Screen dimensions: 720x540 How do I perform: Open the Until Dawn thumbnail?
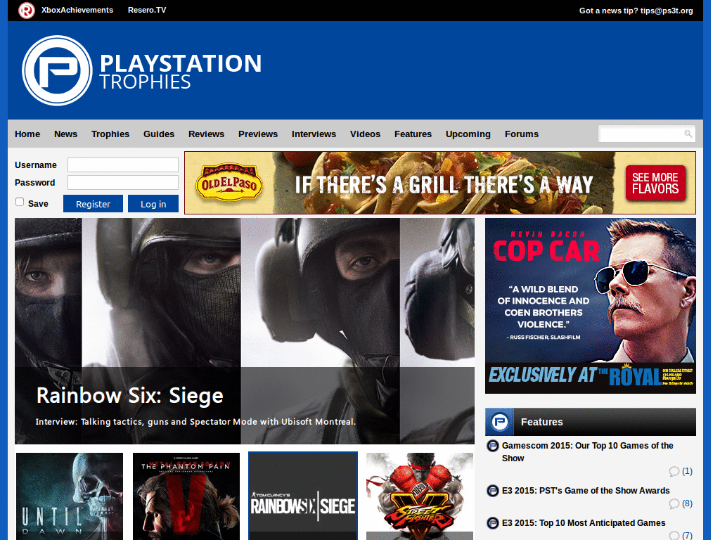pos(70,496)
